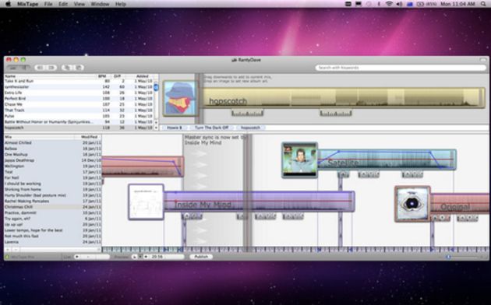
Task: Select the Take It and Run track
Action: click(79, 81)
